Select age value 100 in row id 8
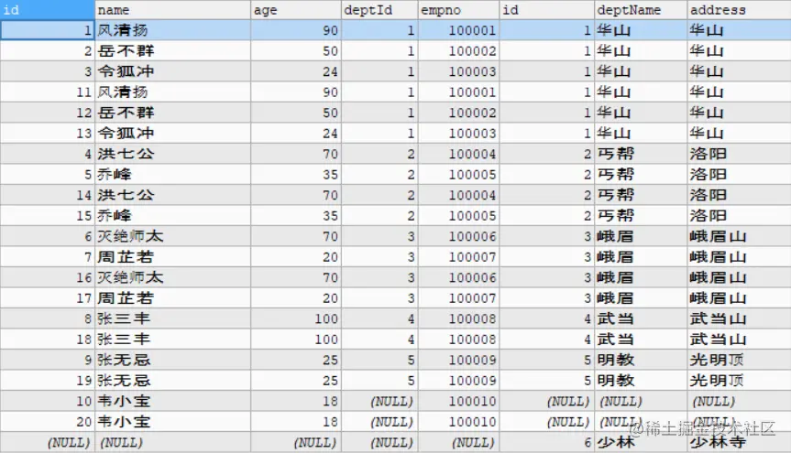 296,319
